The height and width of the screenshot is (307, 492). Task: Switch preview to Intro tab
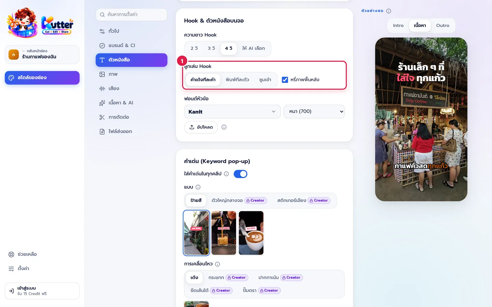[x=398, y=26]
